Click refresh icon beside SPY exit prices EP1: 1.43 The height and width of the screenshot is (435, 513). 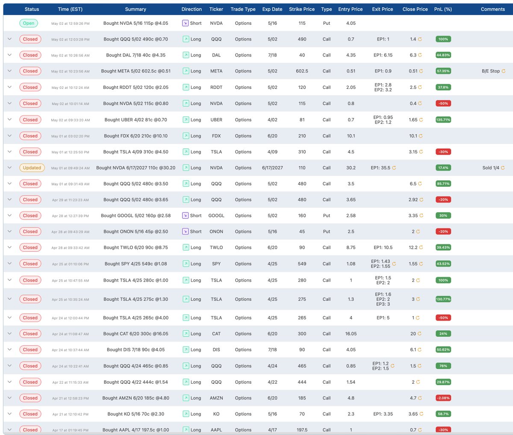tap(394, 264)
